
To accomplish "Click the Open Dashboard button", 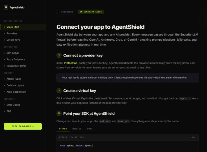I will point(23,127).
